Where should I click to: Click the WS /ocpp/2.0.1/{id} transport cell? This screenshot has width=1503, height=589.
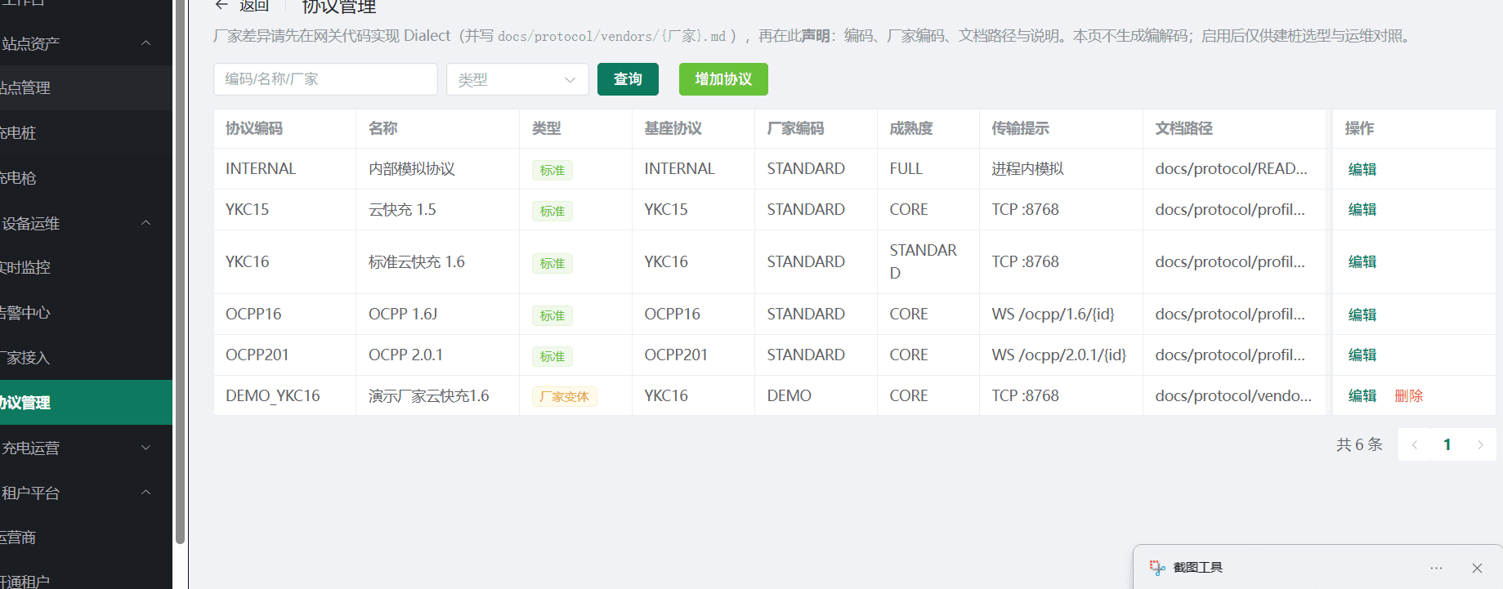[x=1059, y=355]
